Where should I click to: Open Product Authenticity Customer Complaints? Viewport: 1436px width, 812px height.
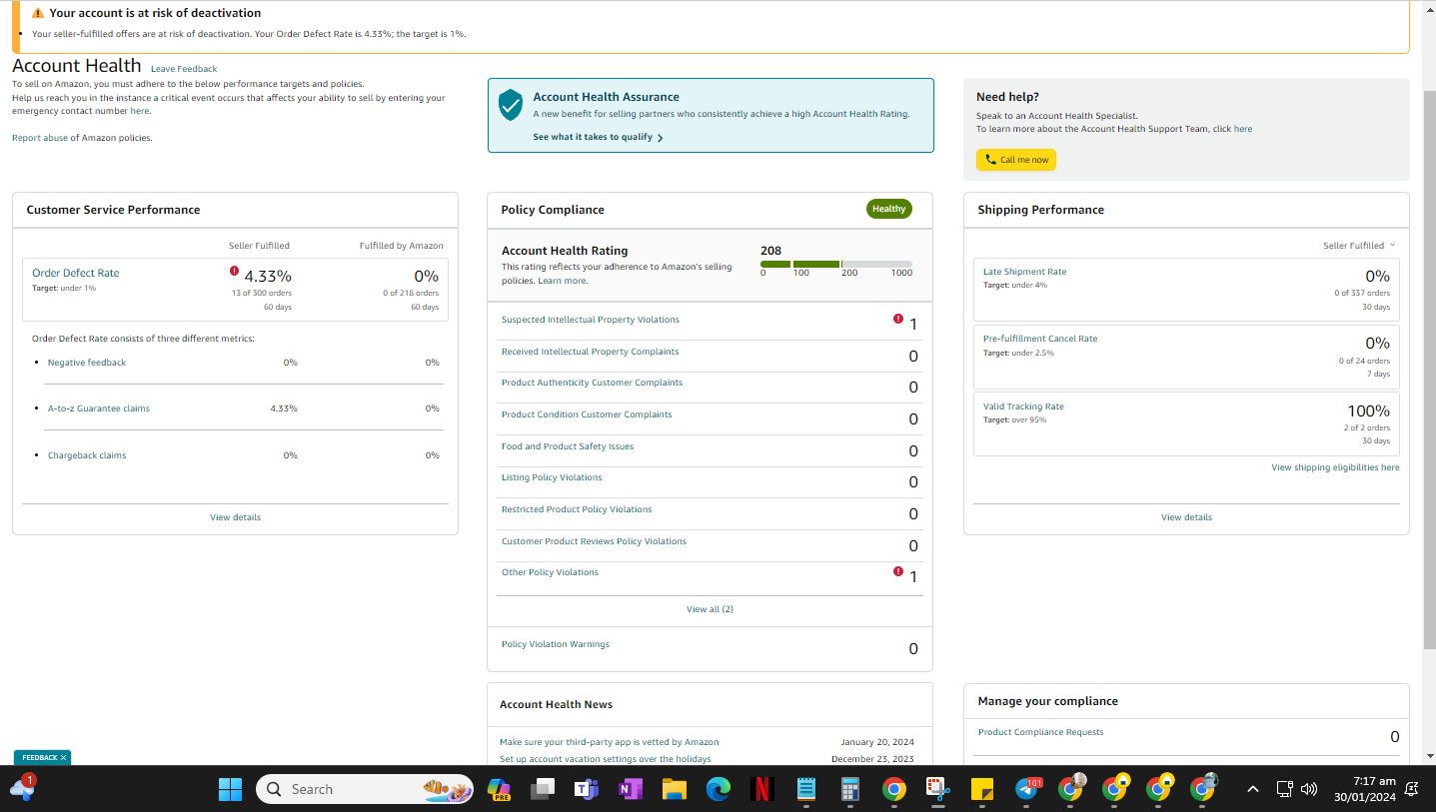coord(592,383)
